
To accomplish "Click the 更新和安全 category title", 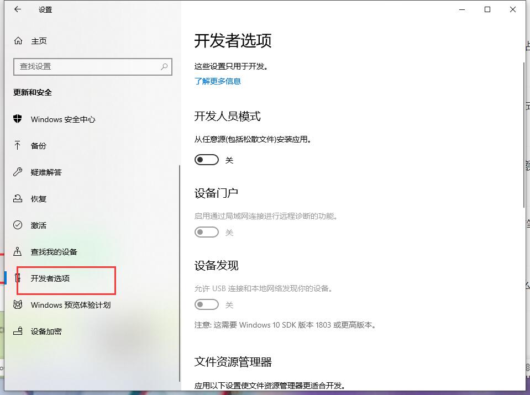I will [33, 92].
